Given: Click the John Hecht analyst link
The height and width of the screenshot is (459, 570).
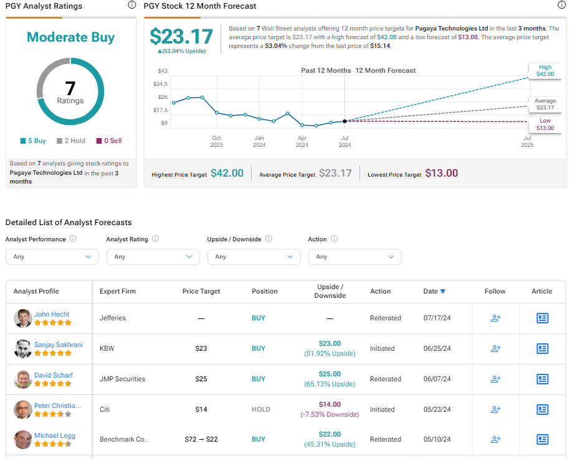Looking at the screenshot, I should 52,314.
